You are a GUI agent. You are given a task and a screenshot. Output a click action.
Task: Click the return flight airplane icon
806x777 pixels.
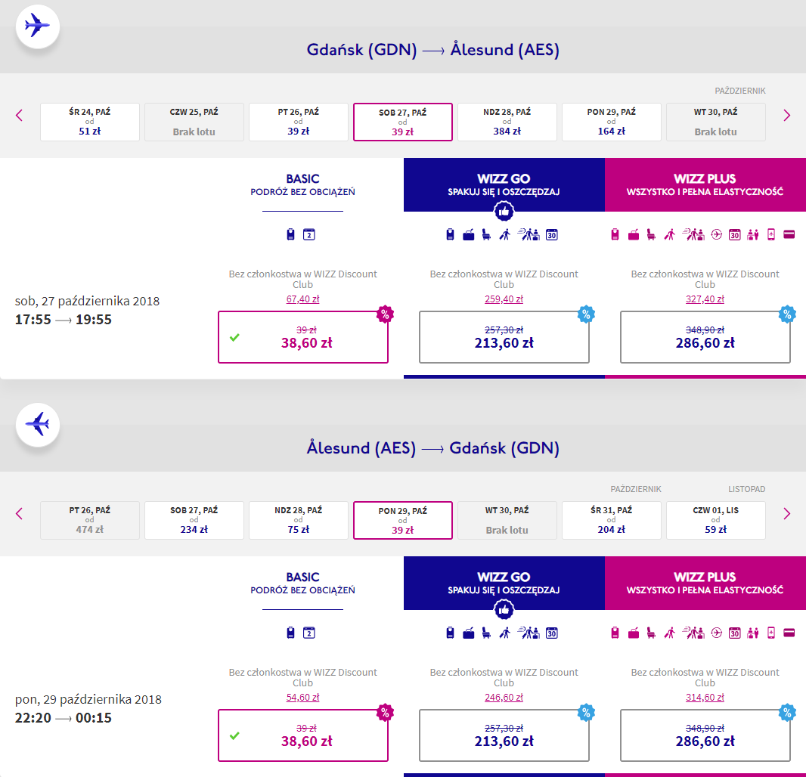[x=38, y=425]
